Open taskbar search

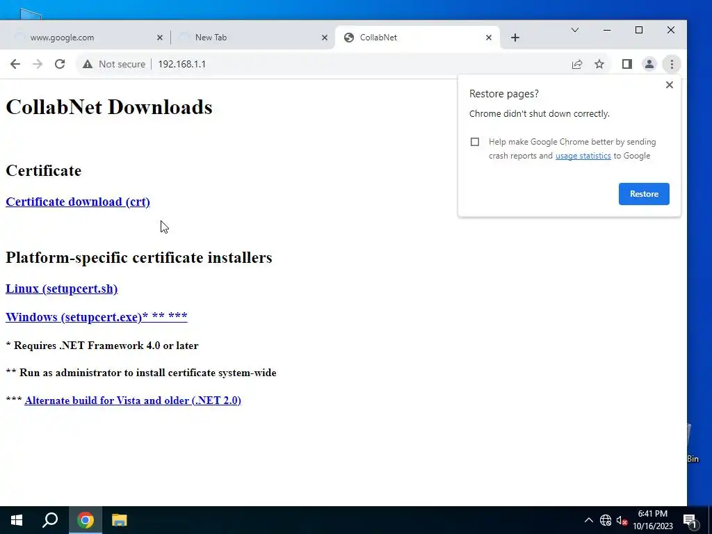(50, 520)
